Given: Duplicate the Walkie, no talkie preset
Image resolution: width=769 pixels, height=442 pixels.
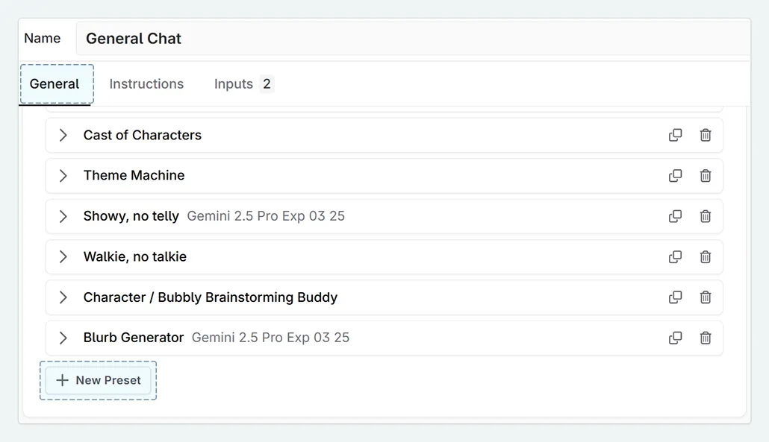Looking at the screenshot, I should click(x=675, y=256).
